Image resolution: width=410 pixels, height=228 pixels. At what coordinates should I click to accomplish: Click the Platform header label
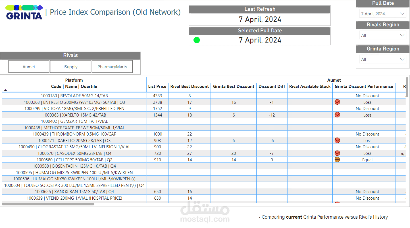click(74, 80)
